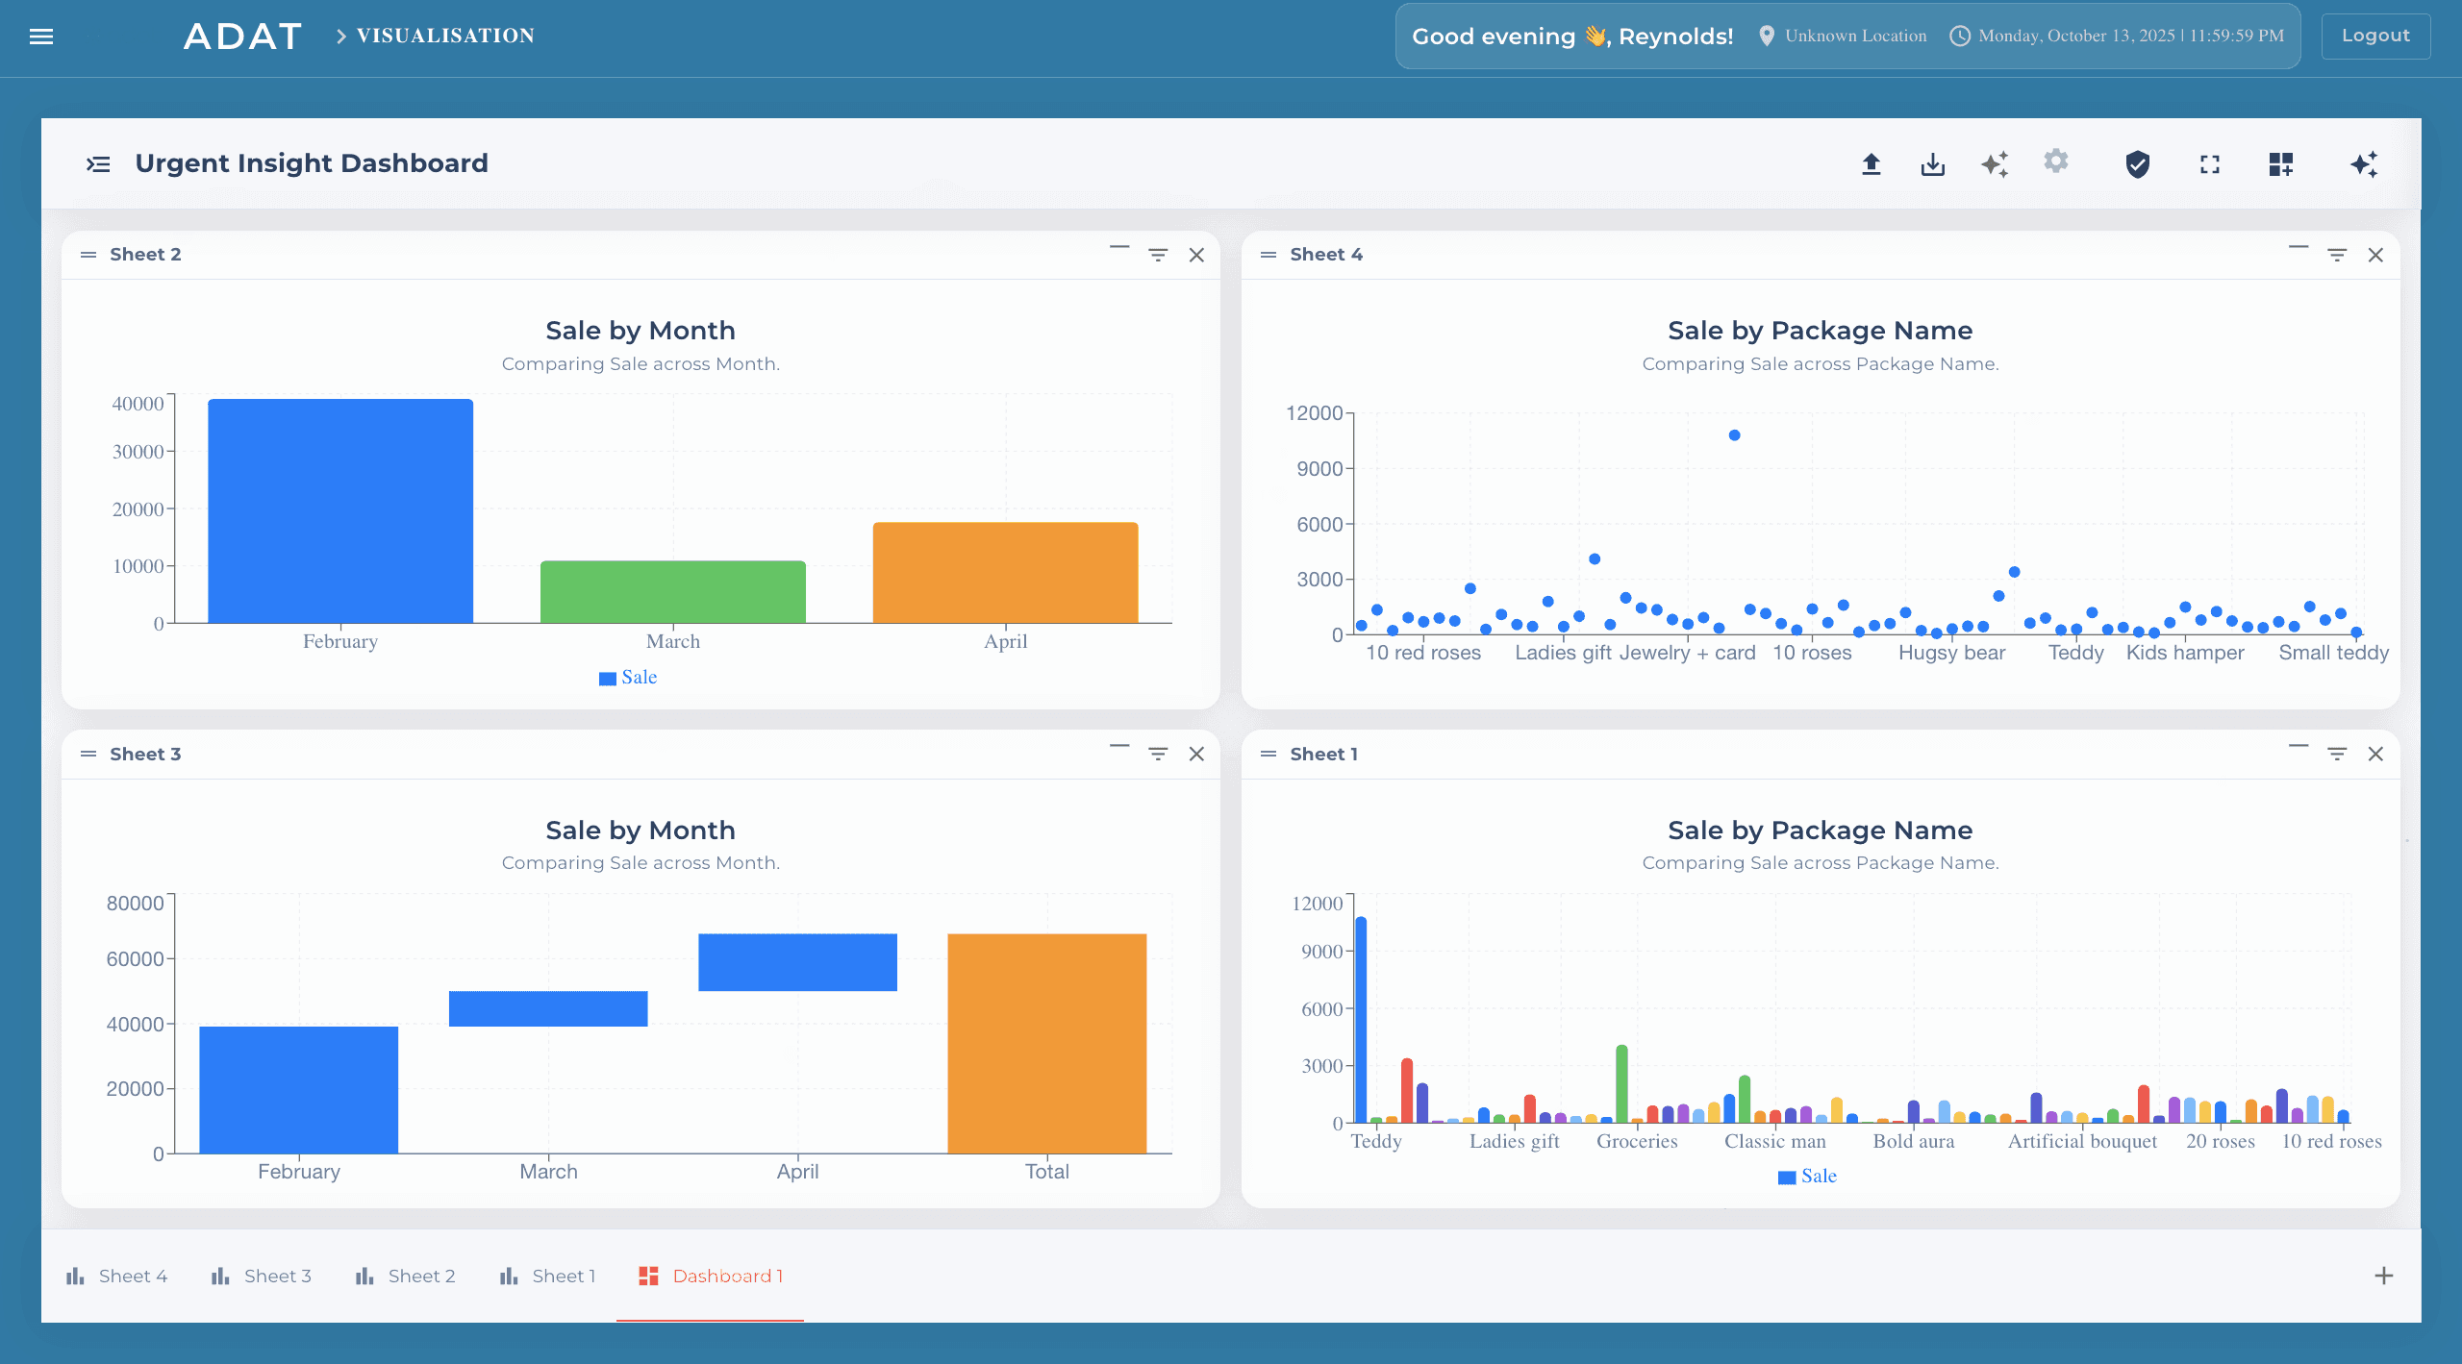Click the 'Good evening, Reynolds!' greeting
The image size is (2462, 1364).
pyautogui.click(x=1572, y=37)
